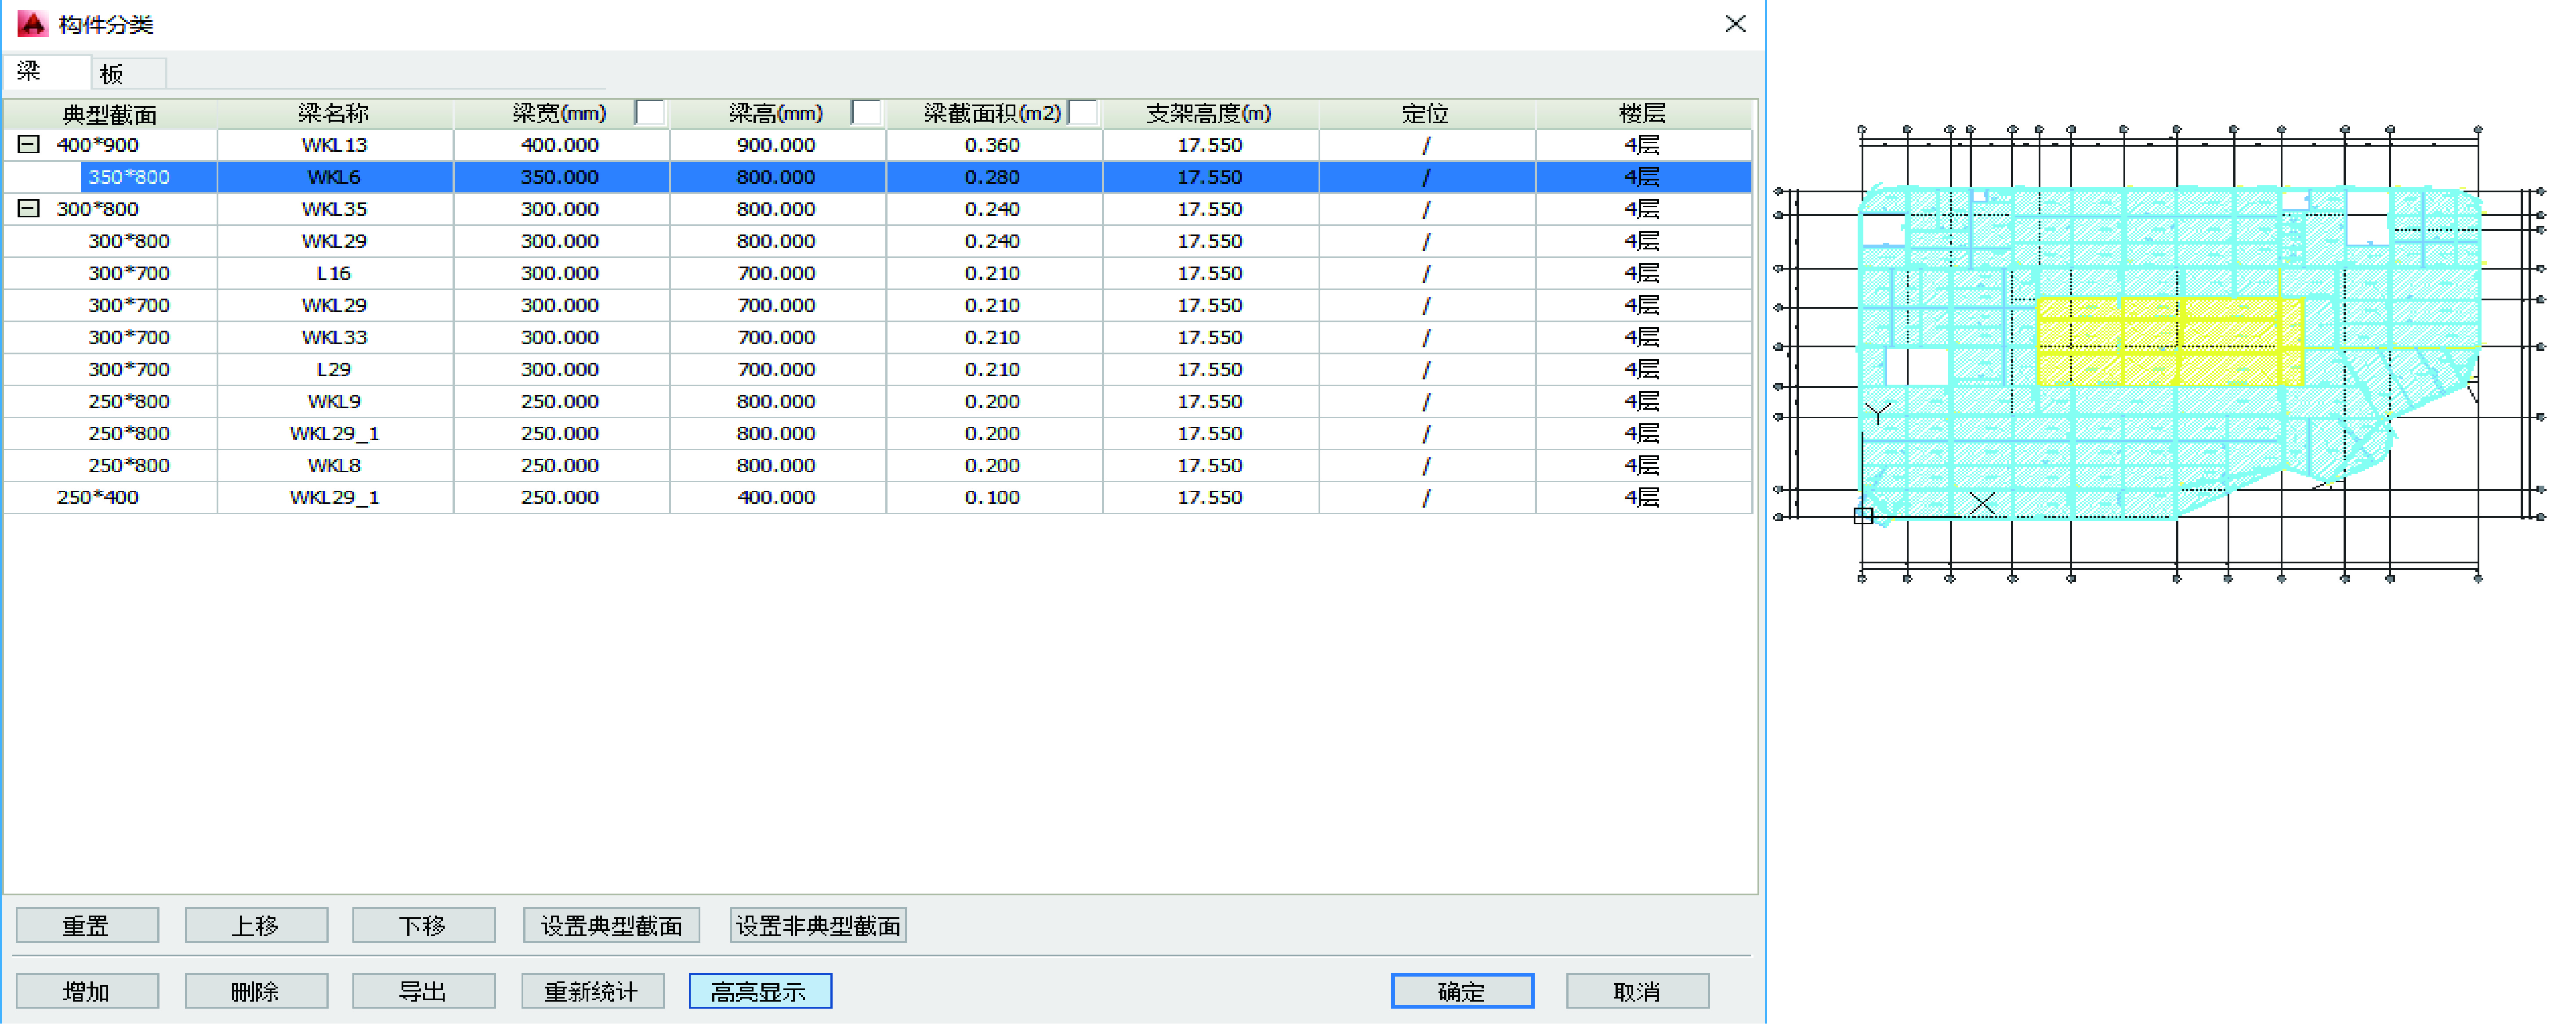
Task: Click the X axis marker in the drawing
Action: 1982,504
